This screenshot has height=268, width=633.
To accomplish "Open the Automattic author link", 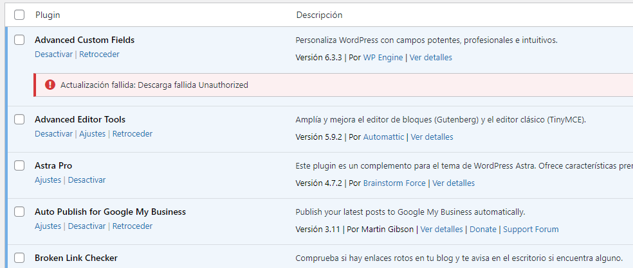I will [x=383, y=137].
